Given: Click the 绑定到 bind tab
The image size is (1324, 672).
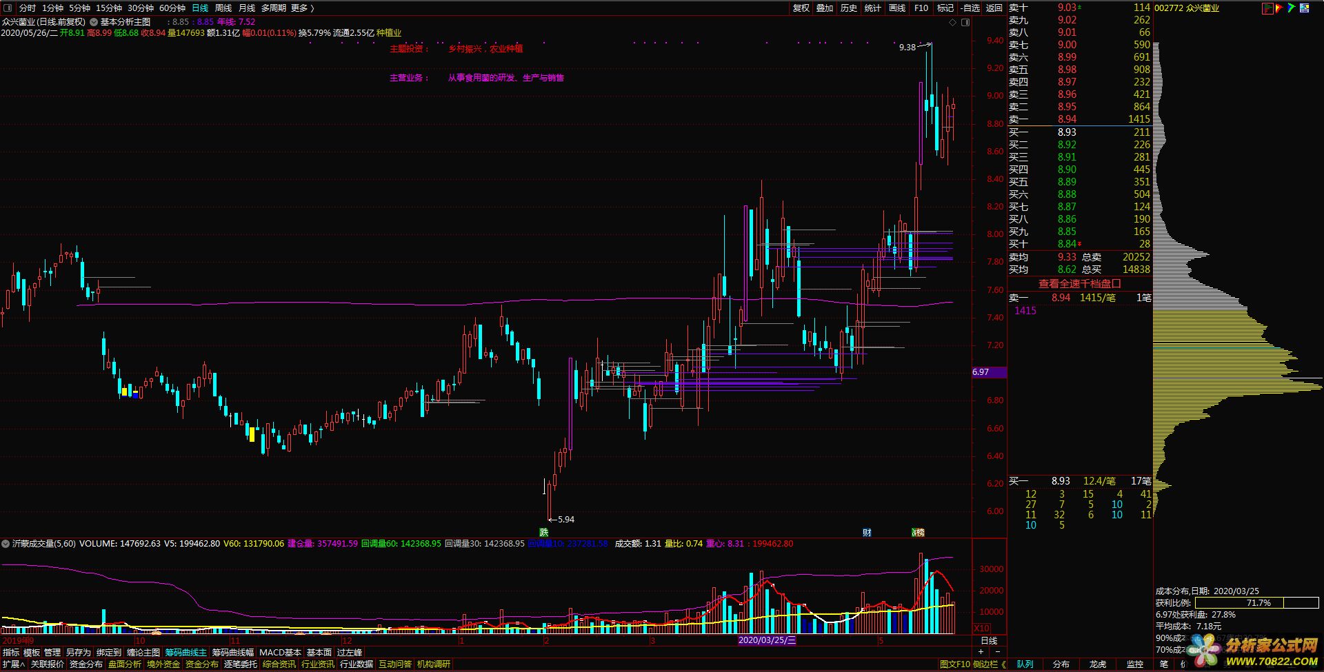Looking at the screenshot, I should (109, 652).
